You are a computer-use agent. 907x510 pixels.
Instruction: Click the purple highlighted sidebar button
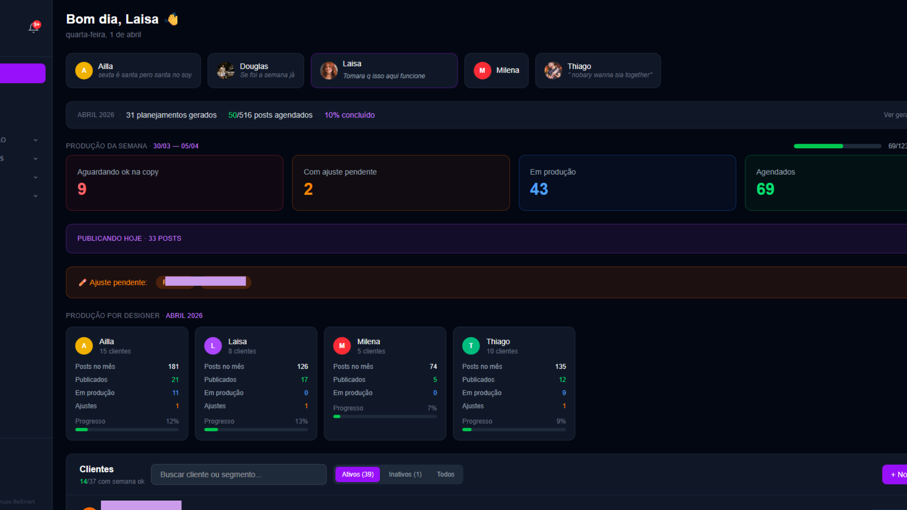pos(23,73)
